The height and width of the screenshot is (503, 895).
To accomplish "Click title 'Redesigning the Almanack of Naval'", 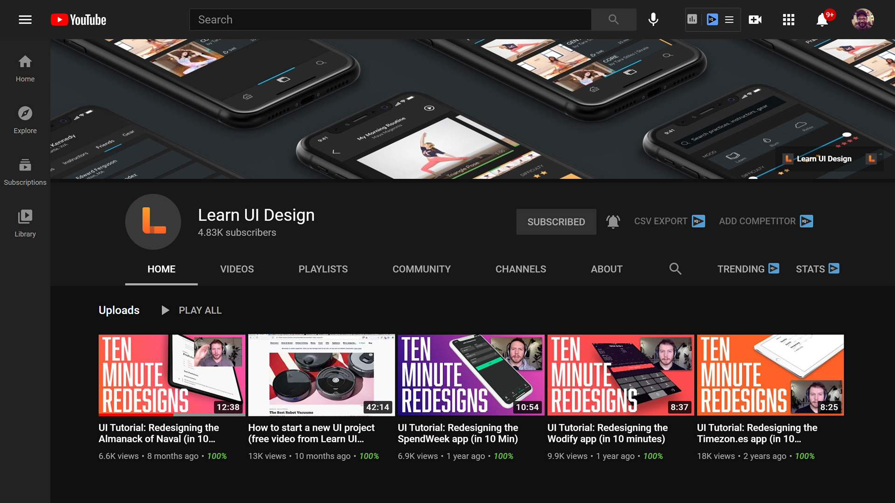I will [x=158, y=433].
